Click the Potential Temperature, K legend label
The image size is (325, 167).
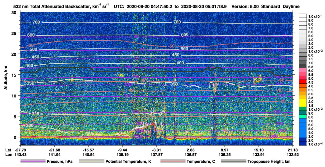coord(128,161)
